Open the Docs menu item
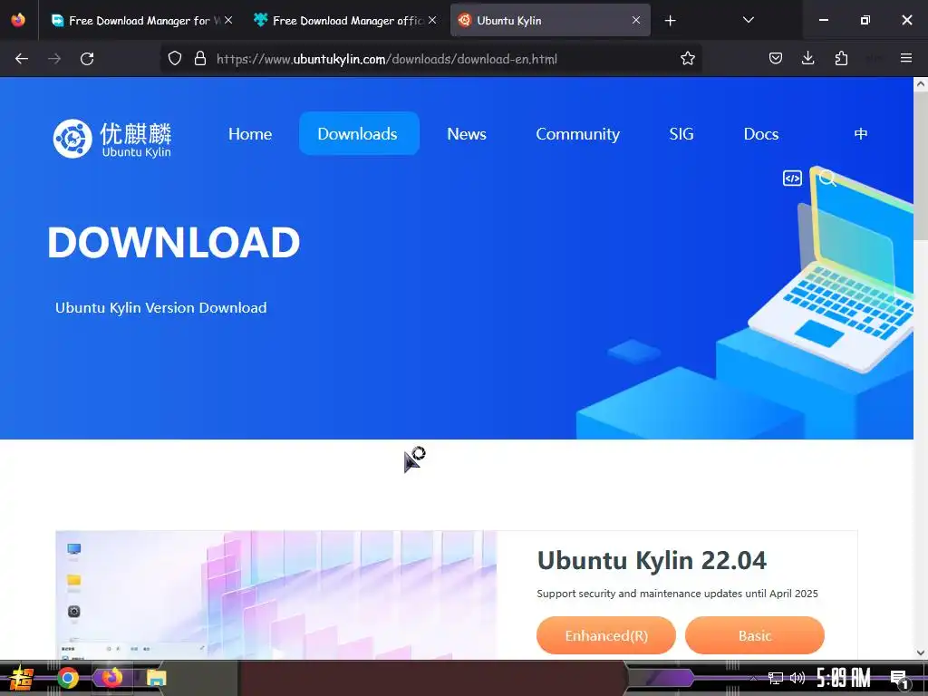This screenshot has height=696, width=928. pyautogui.click(x=761, y=134)
